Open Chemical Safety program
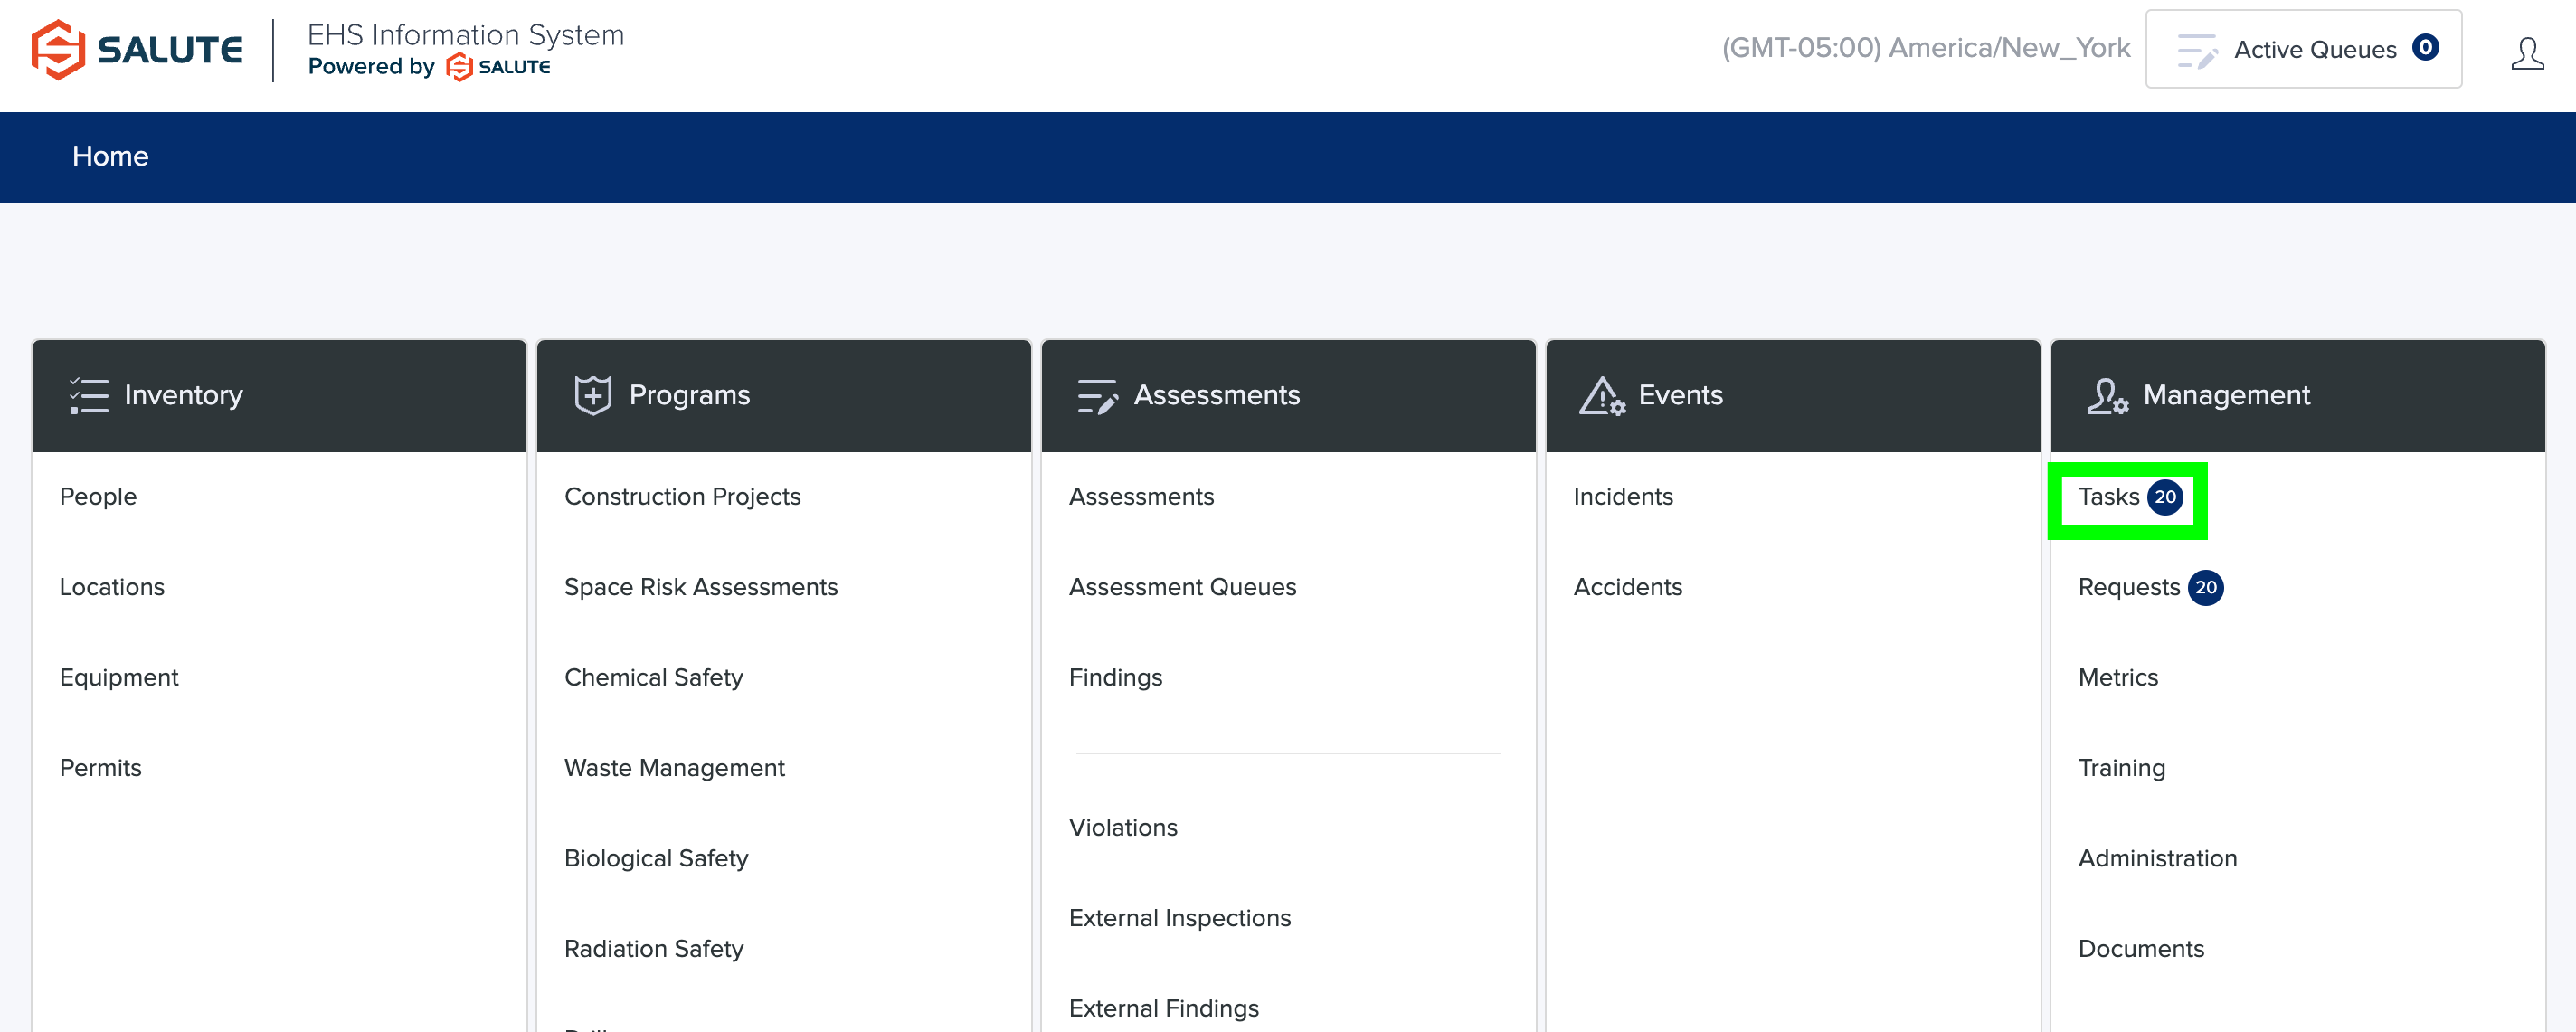Image resolution: width=2576 pixels, height=1032 pixels. (653, 677)
